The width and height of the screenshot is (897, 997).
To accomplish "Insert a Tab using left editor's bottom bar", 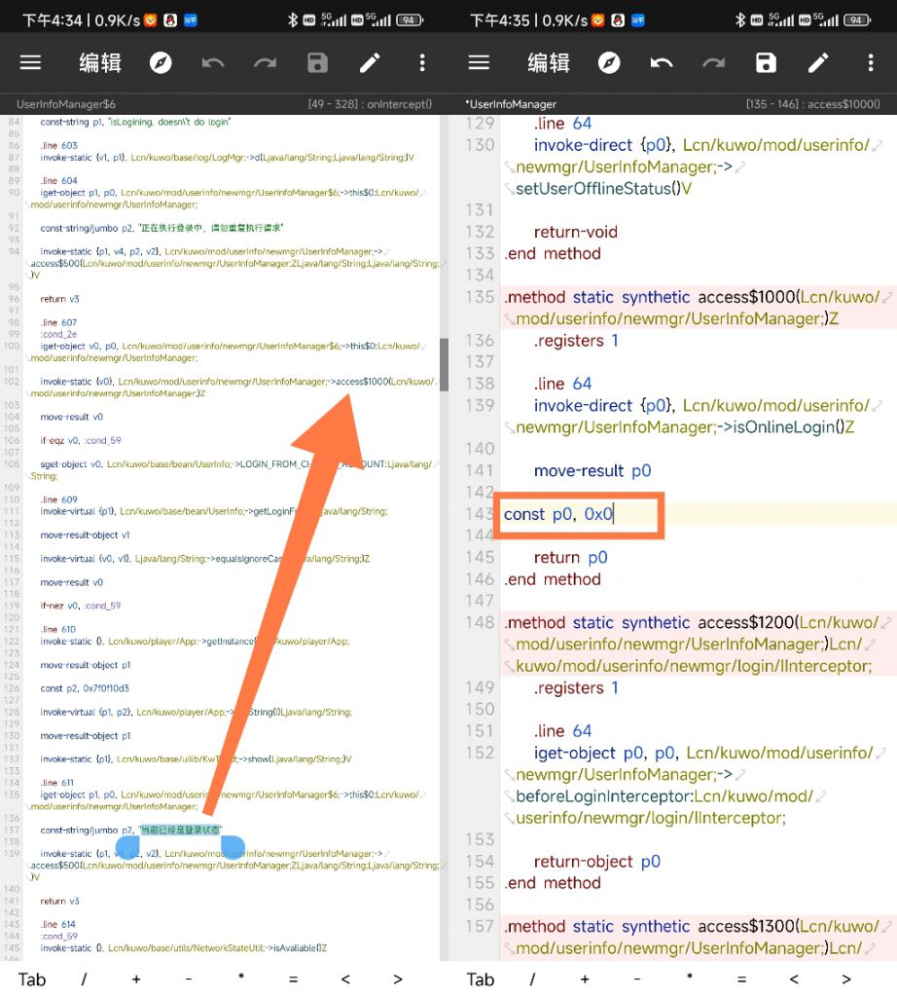I will [32, 979].
